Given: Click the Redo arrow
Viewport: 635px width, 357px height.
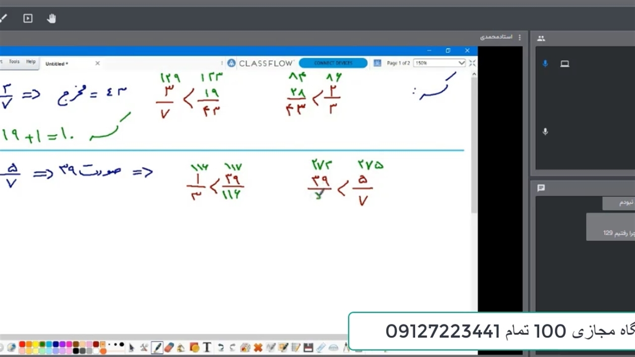Looking at the screenshot, I should coord(232,348).
